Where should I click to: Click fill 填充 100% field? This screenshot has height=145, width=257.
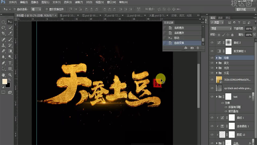(x=249, y=35)
